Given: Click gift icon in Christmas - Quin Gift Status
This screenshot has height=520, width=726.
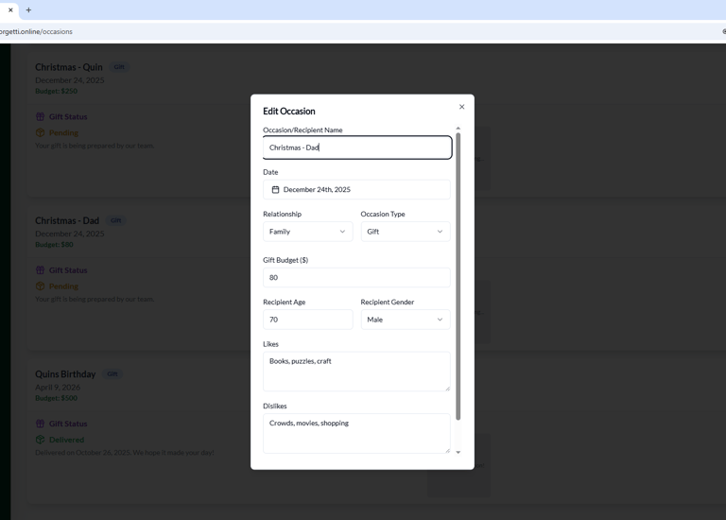Looking at the screenshot, I should pos(41,116).
